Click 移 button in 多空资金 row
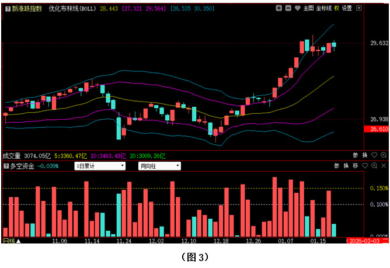Screen dimensions: 390x268 pyautogui.click(x=354, y=166)
